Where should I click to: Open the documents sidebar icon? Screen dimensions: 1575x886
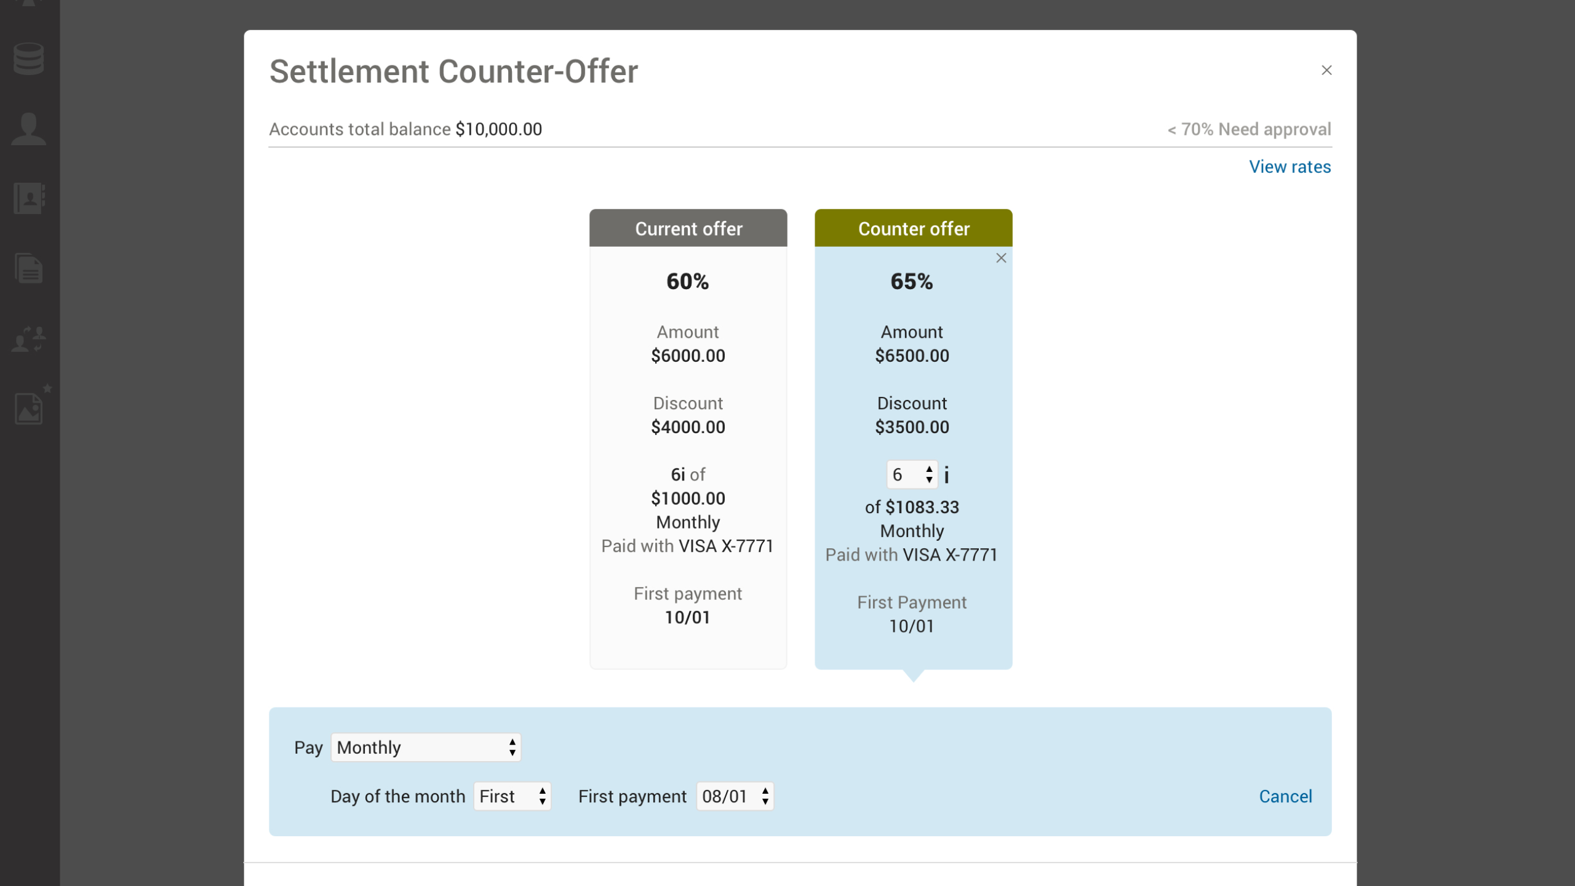click(x=28, y=268)
